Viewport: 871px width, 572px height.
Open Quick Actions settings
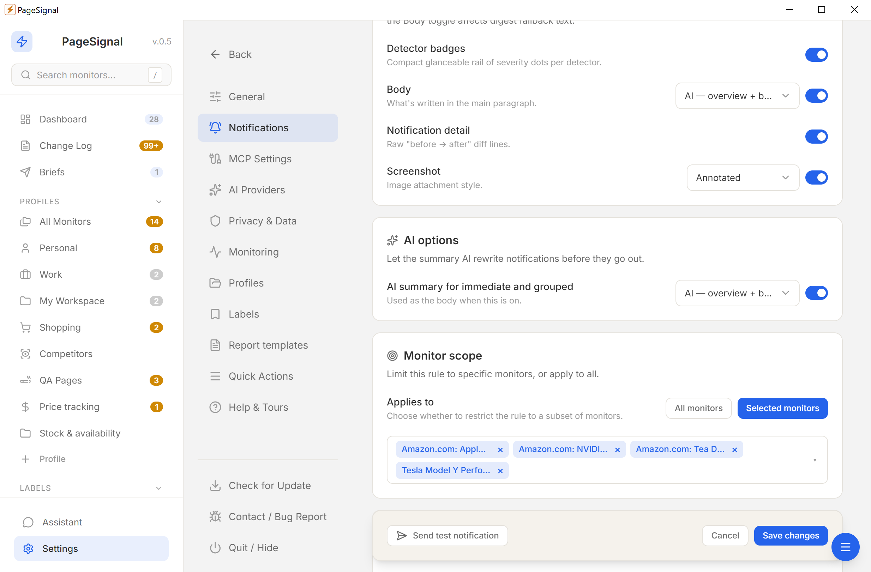(268, 377)
